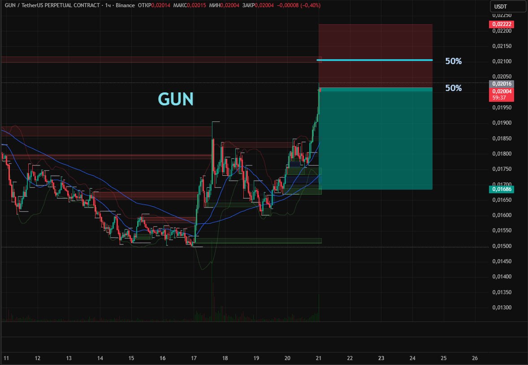Click date 26 on the time axis

pos(475,358)
